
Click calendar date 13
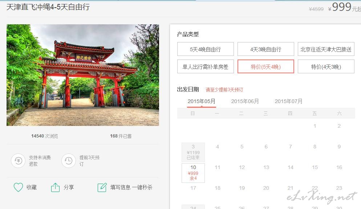266,167
